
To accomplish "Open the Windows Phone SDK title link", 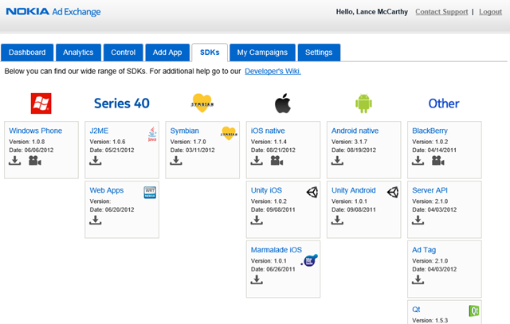I will click(x=35, y=131).
